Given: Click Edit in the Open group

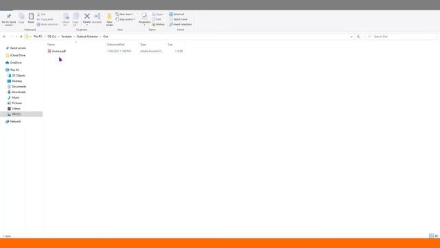Looking at the screenshot, I should 157,19.
